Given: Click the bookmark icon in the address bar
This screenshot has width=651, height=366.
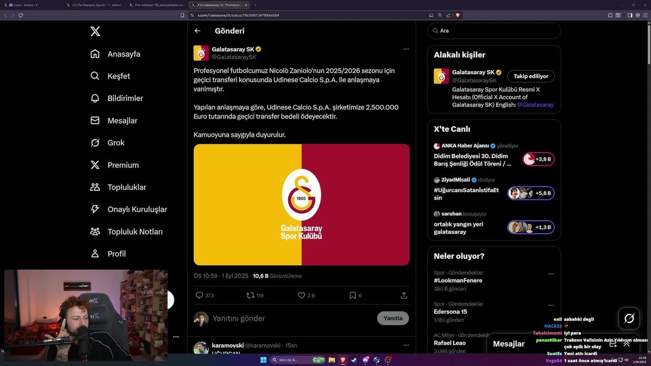Looking at the screenshot, I should tap(183, 15).
